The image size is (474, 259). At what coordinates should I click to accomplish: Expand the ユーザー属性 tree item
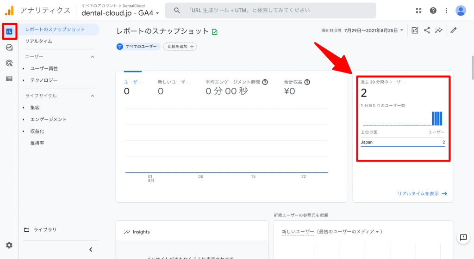tap(24, 69)
